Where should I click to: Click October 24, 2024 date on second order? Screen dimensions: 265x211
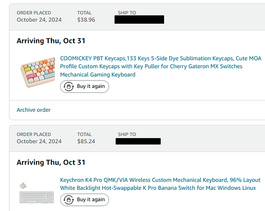[39, 141]
